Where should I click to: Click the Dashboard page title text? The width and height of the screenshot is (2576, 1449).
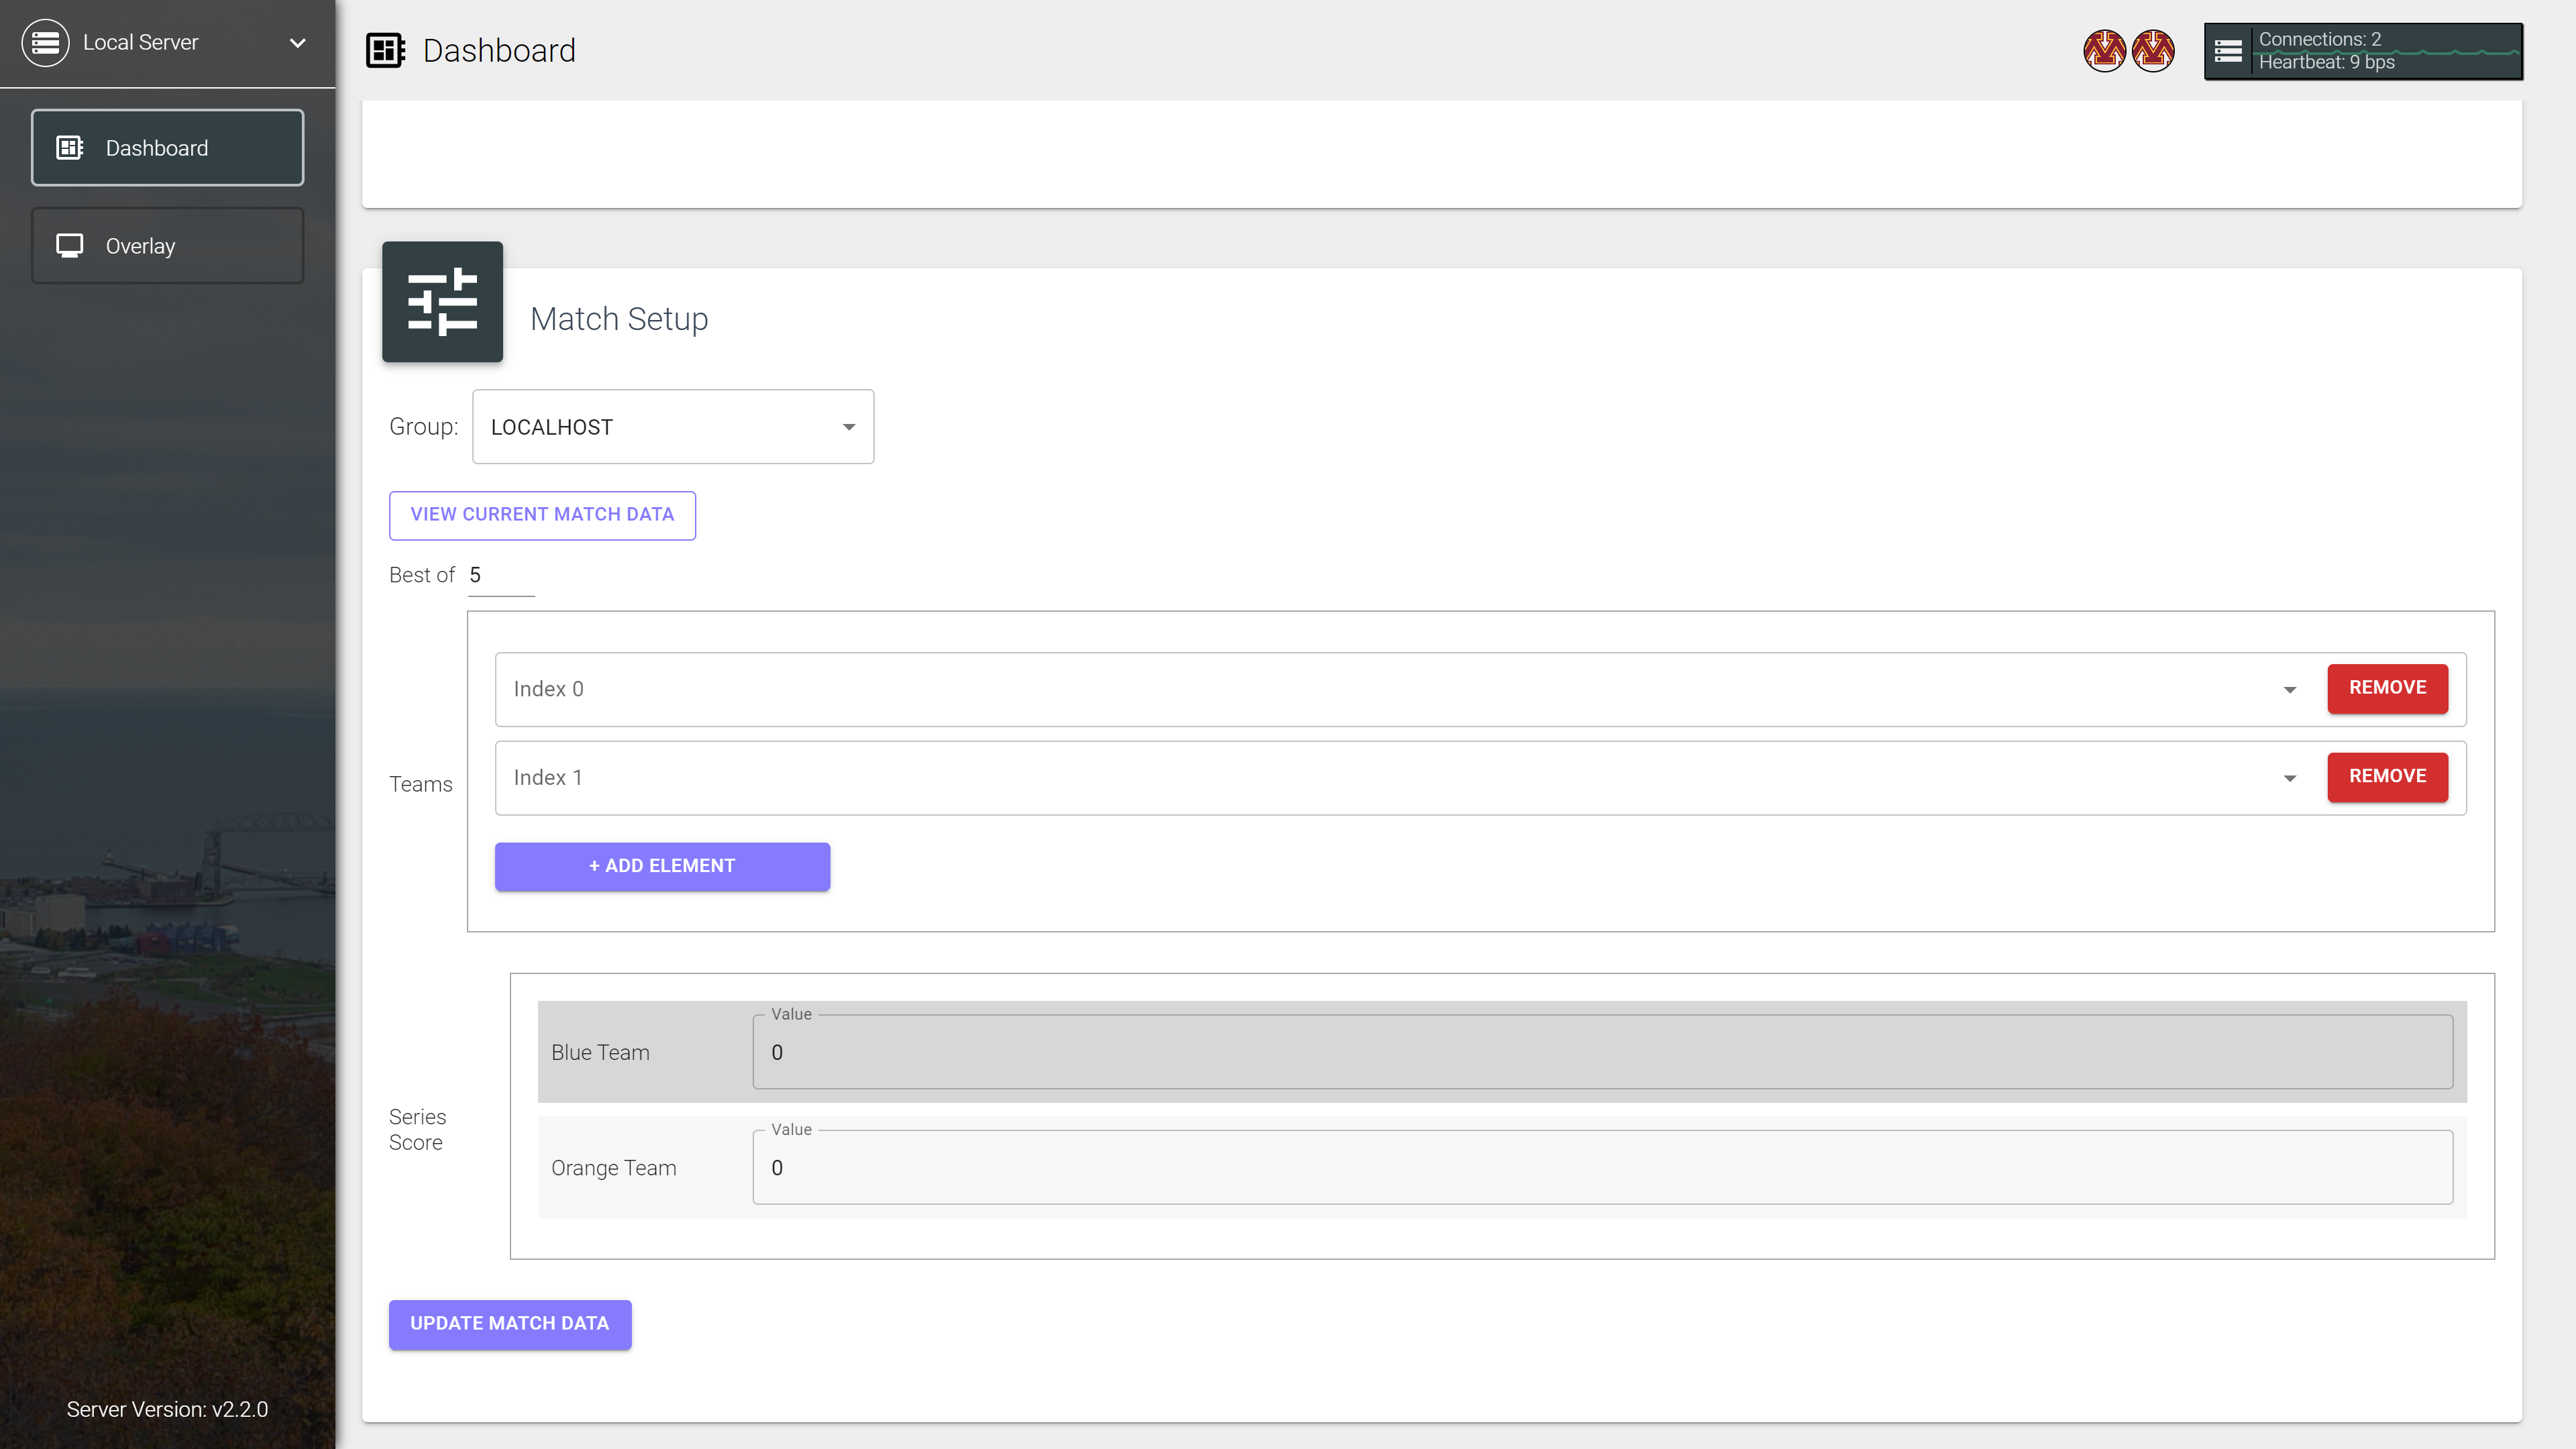tap(499, 50)
